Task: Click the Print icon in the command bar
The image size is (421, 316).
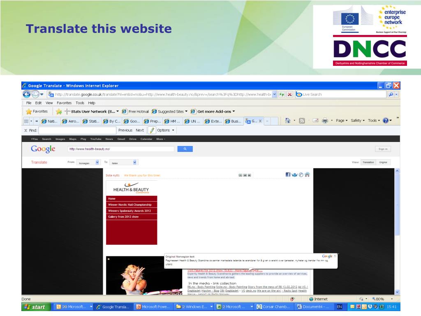Action: (x=325, y=121)
